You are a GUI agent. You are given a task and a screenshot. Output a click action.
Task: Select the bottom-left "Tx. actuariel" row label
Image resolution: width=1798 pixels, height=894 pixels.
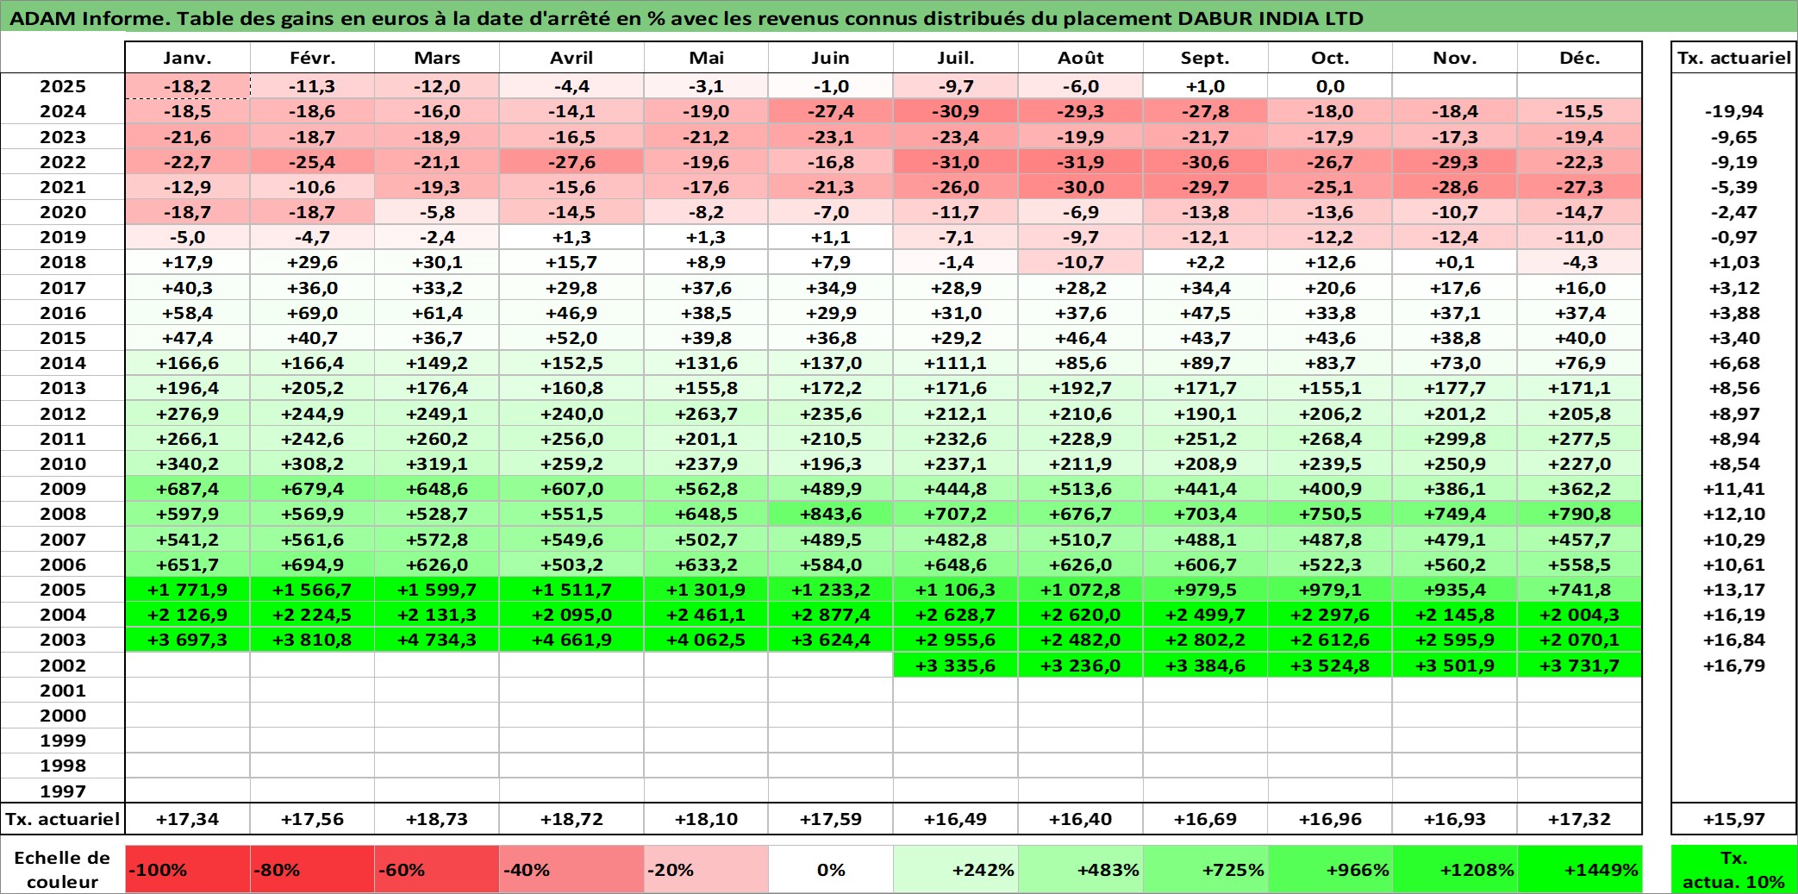63,819
